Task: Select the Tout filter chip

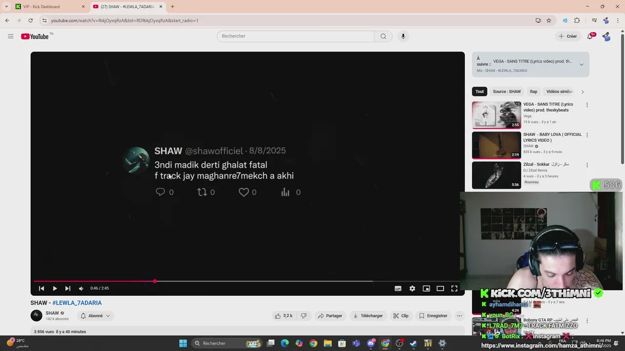Action: pos(479,92)
